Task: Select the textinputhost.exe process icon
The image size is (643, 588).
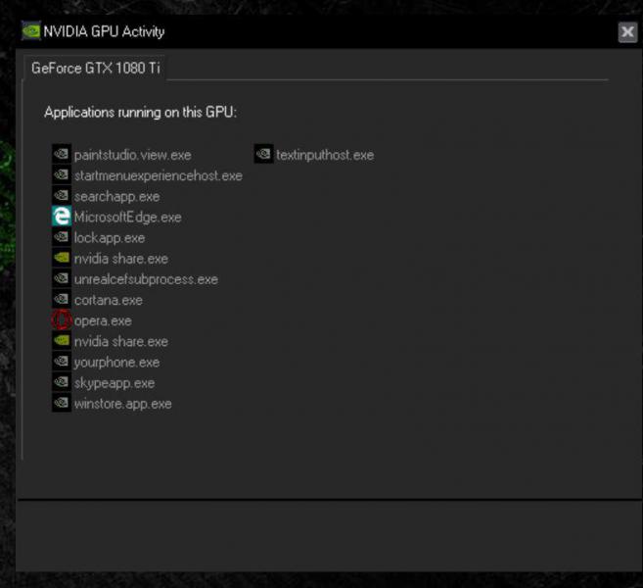Action: pos(263,155)
